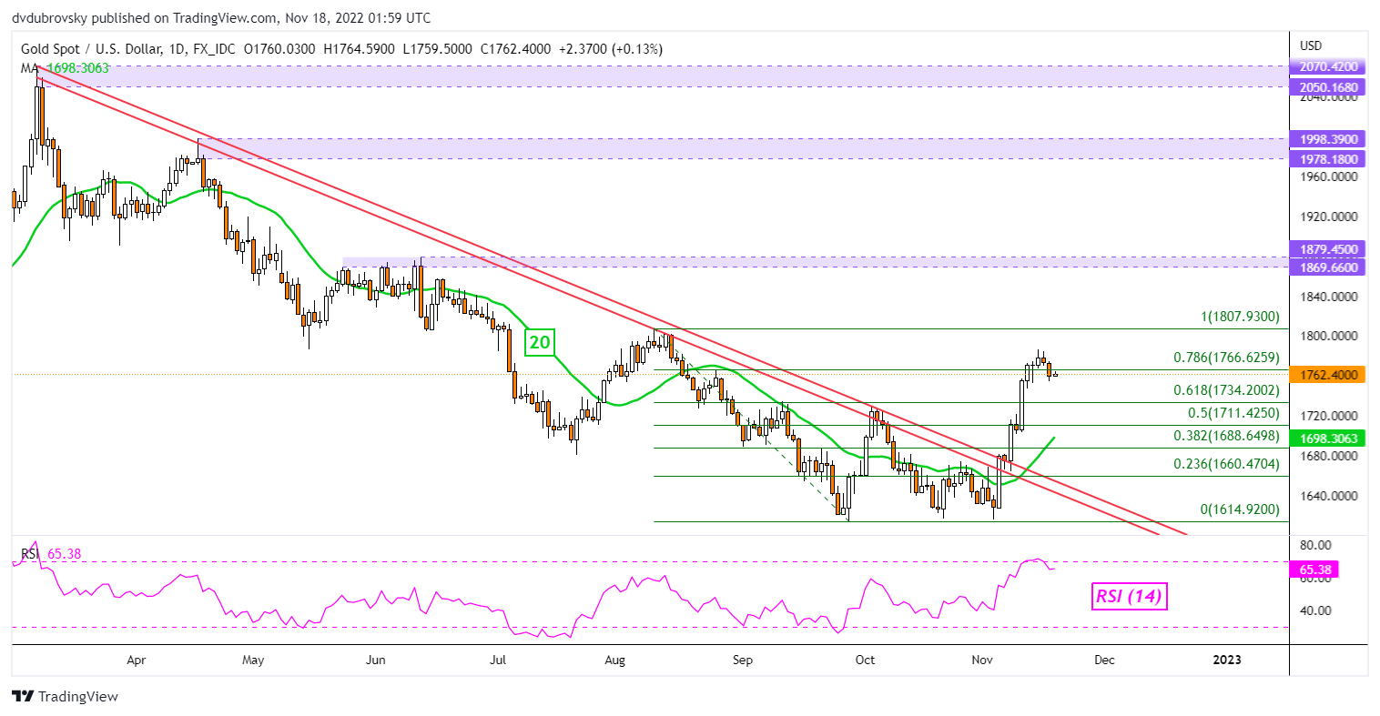Click the RSI legend in lower pane

52,554
